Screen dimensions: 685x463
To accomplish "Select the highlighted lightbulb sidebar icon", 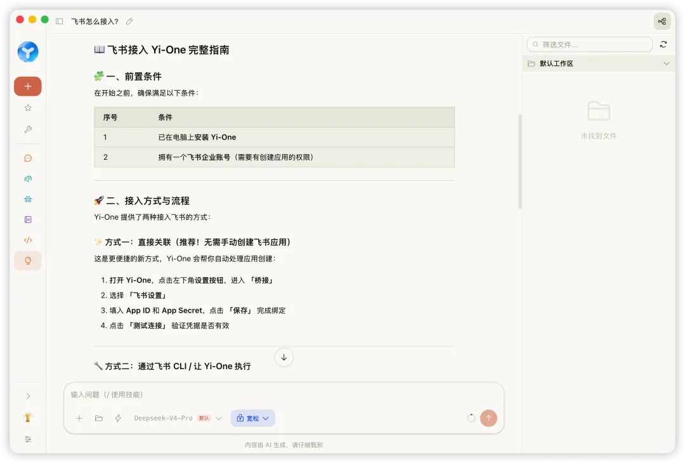I will 28,261.
